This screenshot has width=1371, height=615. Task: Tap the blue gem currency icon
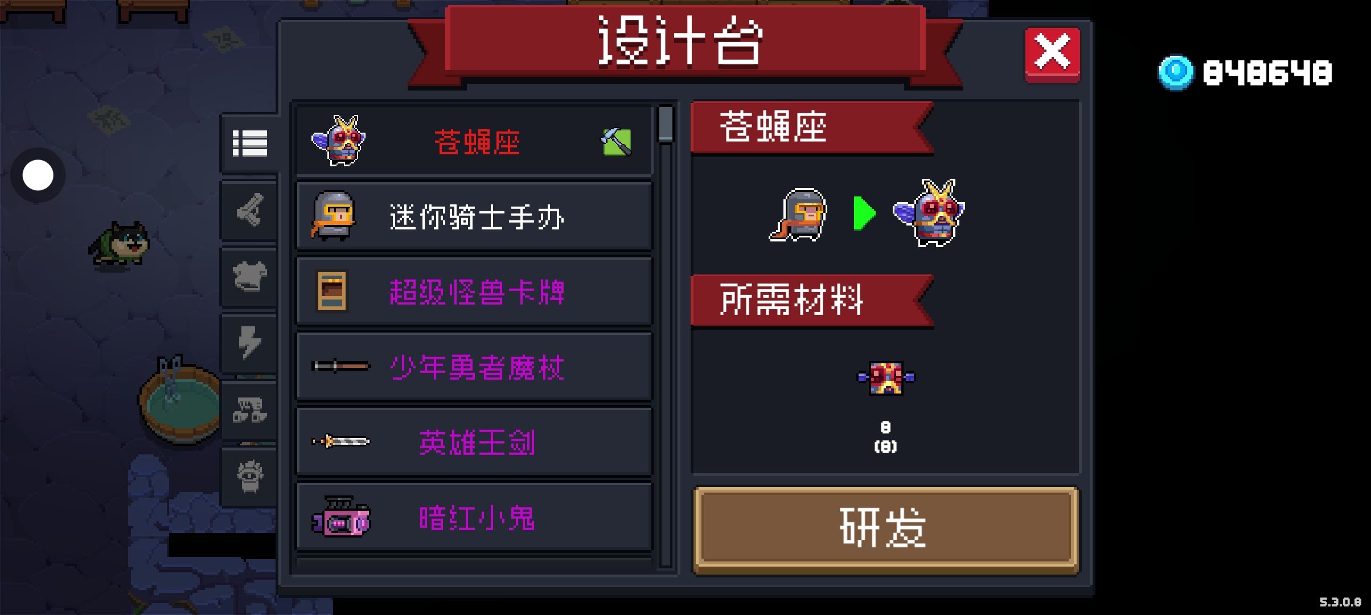1176,72
